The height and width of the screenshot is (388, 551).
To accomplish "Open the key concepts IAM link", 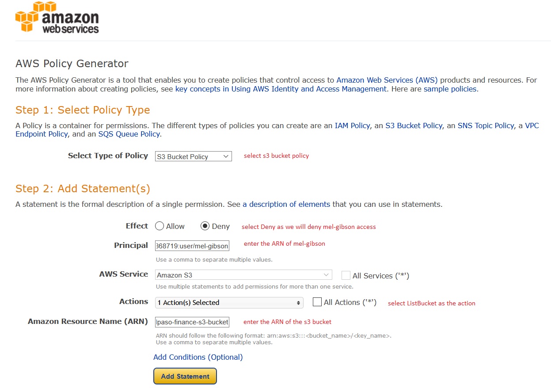I will pyautogui.click(x=281, y=89).
